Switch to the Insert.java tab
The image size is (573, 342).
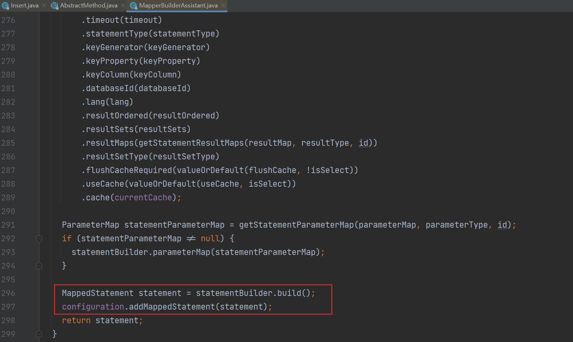pyautogui.click(x=25, y=5)
